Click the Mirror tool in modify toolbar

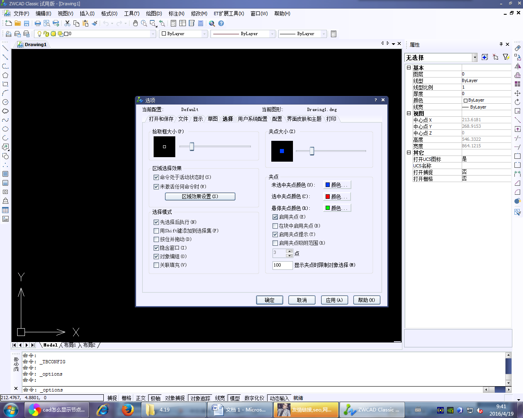pos(517,66)
